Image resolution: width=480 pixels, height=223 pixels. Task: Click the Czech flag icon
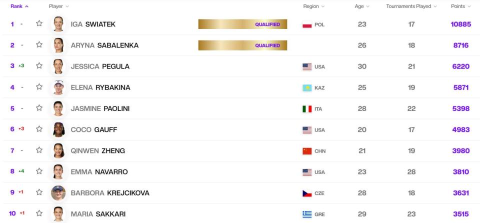pos(307,193)
